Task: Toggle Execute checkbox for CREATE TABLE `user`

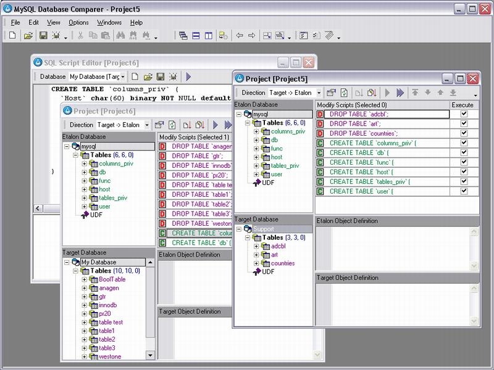Action: [464, 191]
